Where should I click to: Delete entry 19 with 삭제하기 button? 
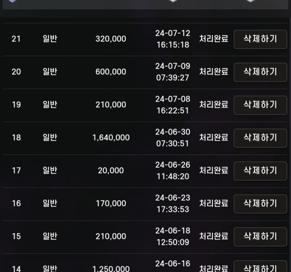tap(260, 105)
